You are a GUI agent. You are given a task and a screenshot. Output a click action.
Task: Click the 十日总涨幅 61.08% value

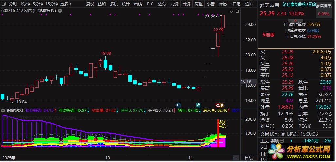[314, 37]
